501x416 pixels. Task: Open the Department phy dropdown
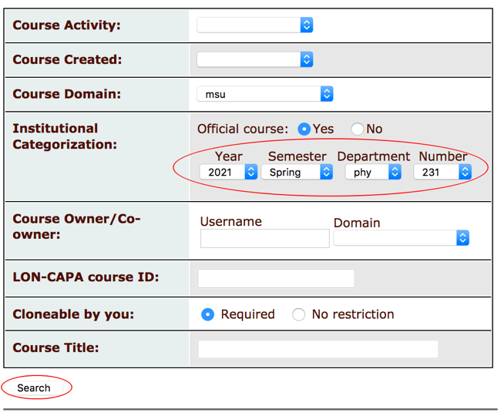pos(373,173)
